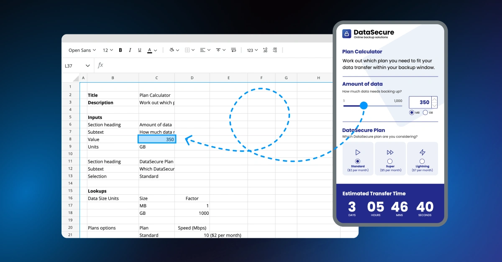Click the 'Plan Calculator' cell in column C
Viewport: 502px width, 262px height.
[x=156, y=95]
